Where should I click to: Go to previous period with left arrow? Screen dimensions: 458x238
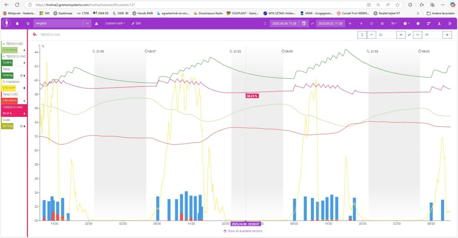pyautogui.click(x=351, y=23)
